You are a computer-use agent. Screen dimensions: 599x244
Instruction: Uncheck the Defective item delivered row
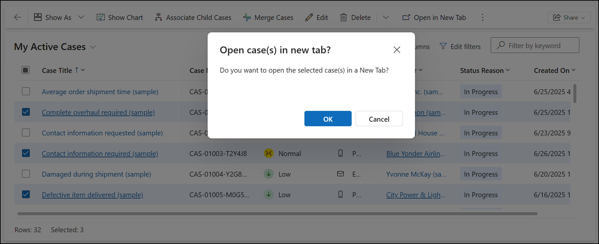[26, 194]
